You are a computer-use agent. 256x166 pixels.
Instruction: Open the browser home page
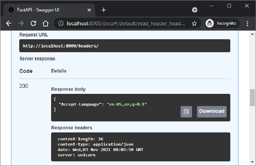tap(46, 23)
